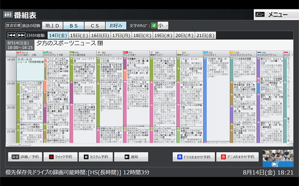Viewport: 299px width, 186px height.
Task: Switch broadcast to 地上D
Action: click(52, 25)
